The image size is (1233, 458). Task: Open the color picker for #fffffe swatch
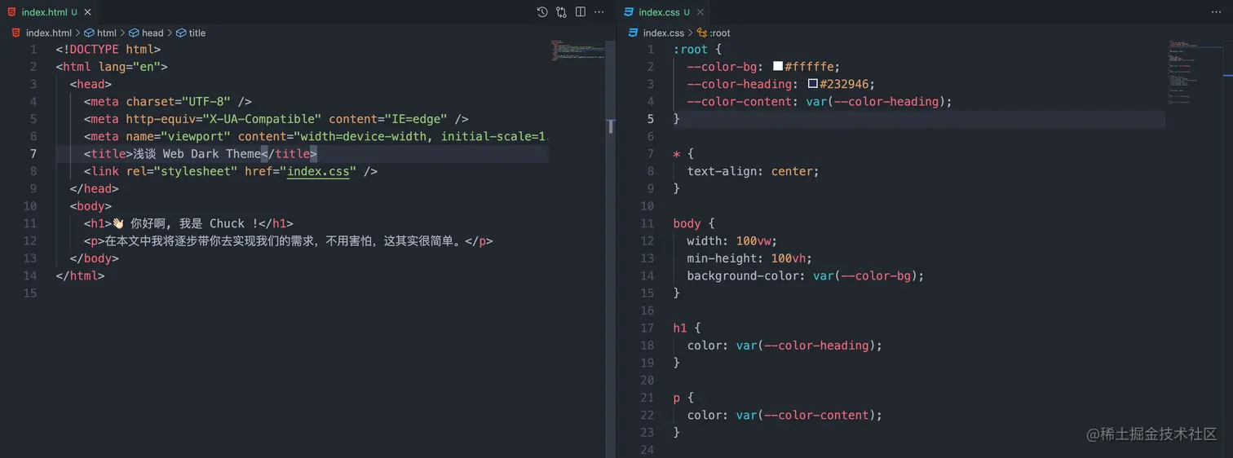(778, 67)
